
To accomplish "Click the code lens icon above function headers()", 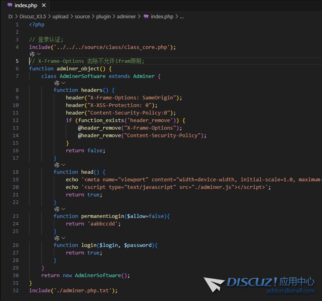I will tap(57, 83).
